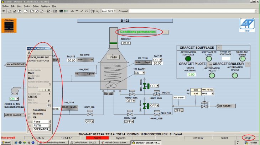The image size is (260, 145).
Task: Click the Lower down-arrow toolbar icon
Action: [77, 11]
